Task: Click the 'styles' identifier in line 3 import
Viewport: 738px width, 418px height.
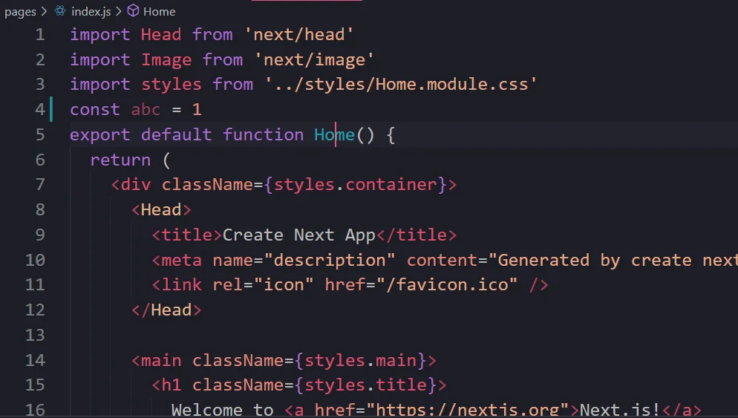Action: 172,84
